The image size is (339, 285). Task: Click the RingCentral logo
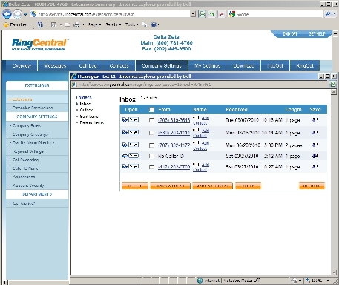39,44
